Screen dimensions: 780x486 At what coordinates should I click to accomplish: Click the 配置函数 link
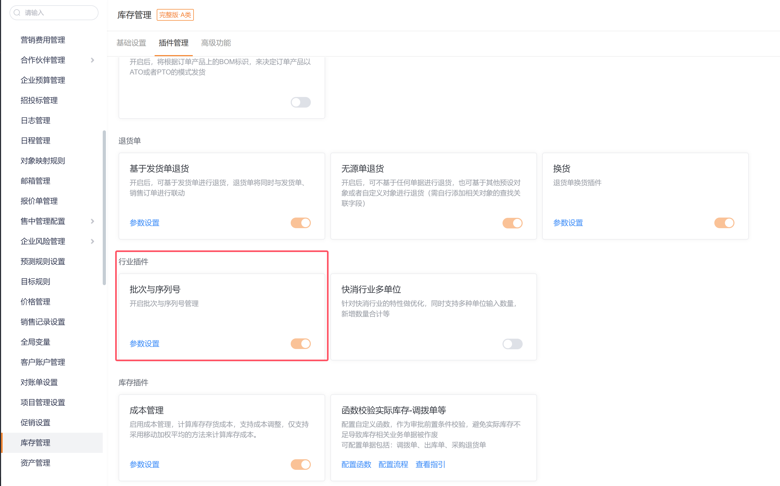pyautogui.click(x=356, y=465)
